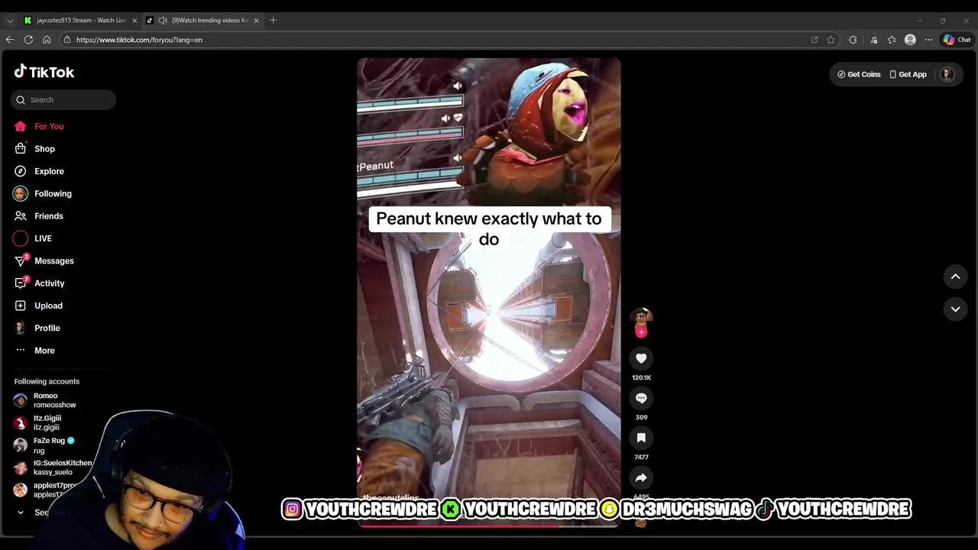
Task: View site information lock icon
Action: coord(67,40)
